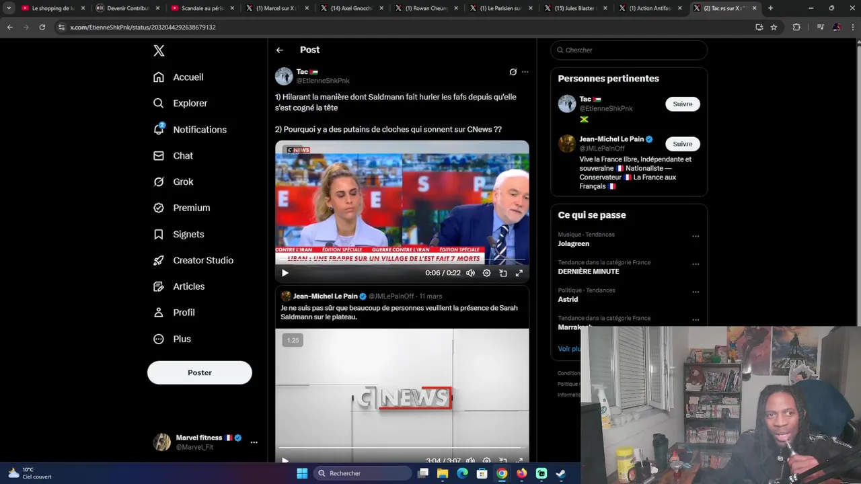Switch to the Marcel sur X tab
This screenshot has height=484, width=861.
[276, 8]
